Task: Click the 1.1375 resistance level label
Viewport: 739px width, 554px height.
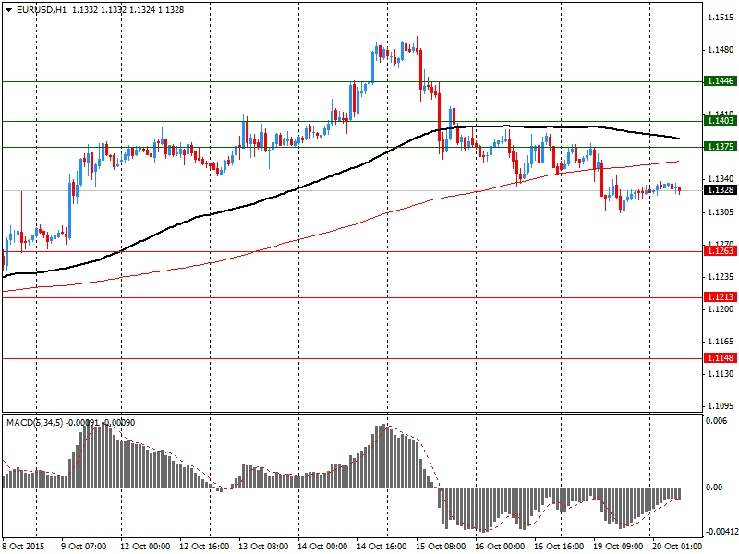Action: [x=720, y=147]
